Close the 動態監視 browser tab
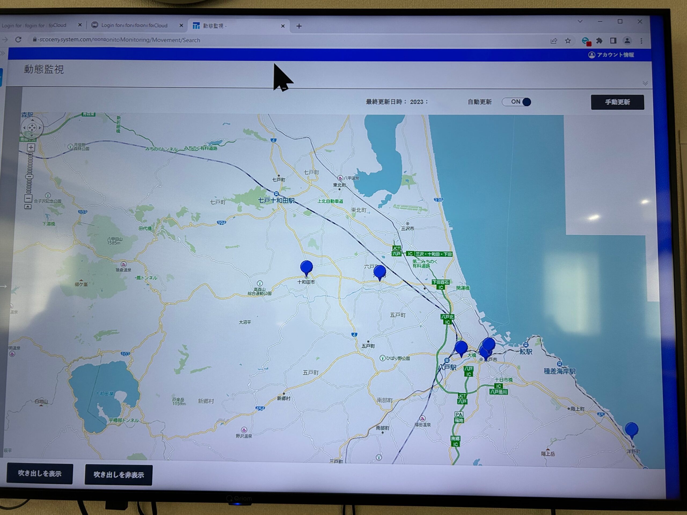Image resolution: width=687 pixels, height=515 pixels. tap(283, 26)
